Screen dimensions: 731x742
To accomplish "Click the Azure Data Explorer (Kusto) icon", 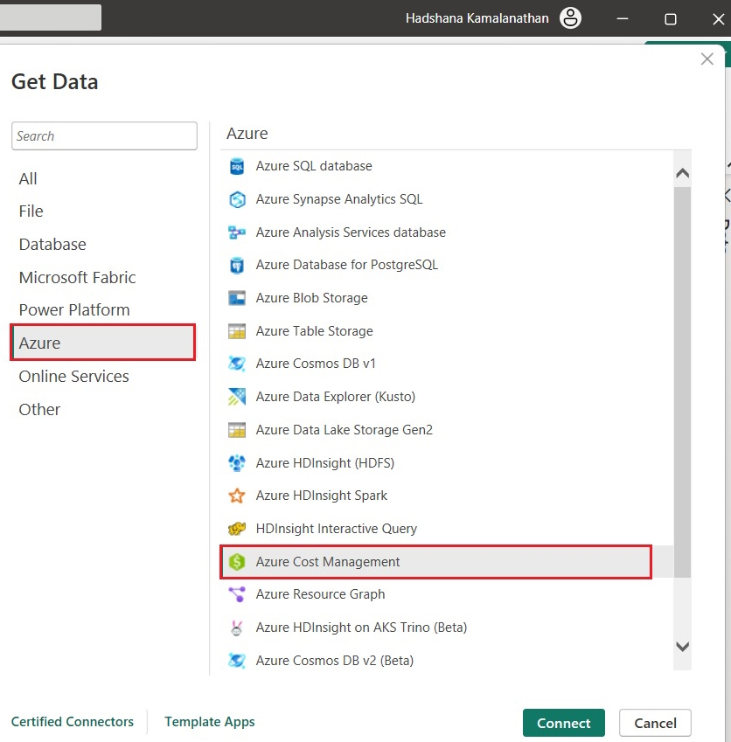I will tap(237, 397).
